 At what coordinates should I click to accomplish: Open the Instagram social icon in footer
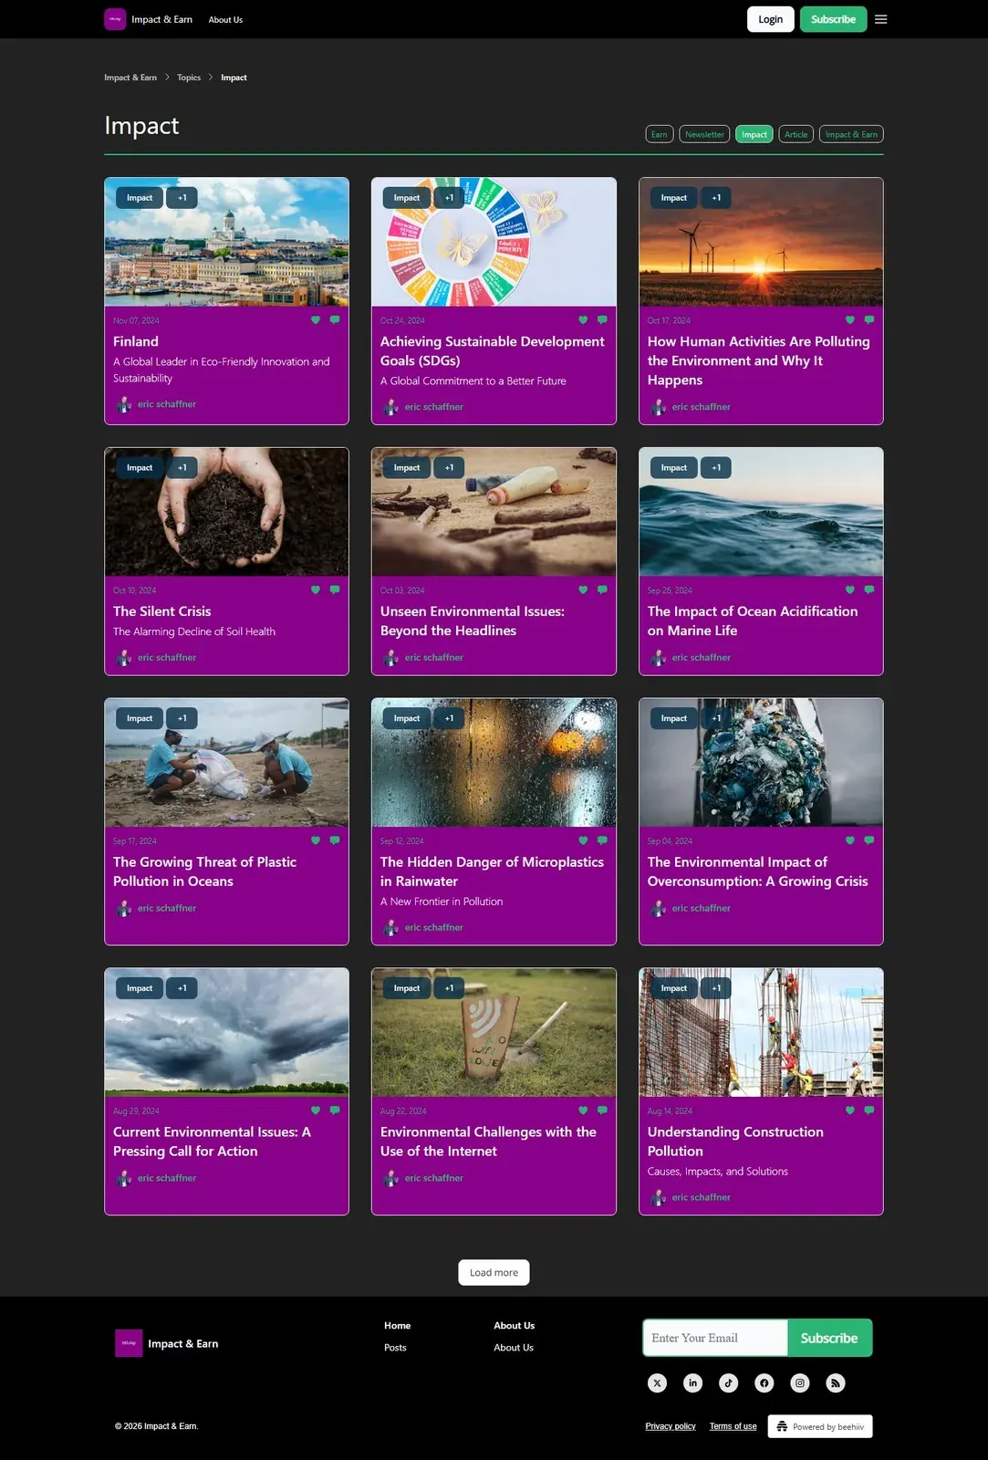(x=800, y=1383)
